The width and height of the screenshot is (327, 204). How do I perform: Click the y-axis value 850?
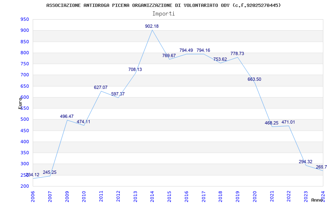(x=25, y=42)
